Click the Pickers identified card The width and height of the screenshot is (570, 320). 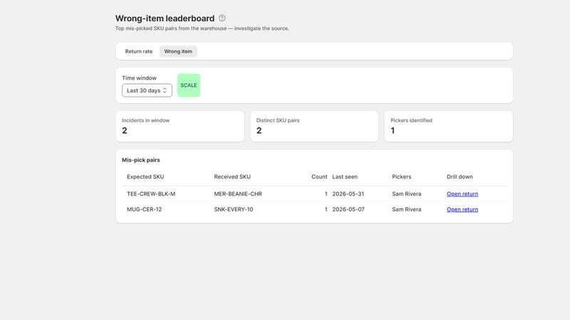coord(449,127)
